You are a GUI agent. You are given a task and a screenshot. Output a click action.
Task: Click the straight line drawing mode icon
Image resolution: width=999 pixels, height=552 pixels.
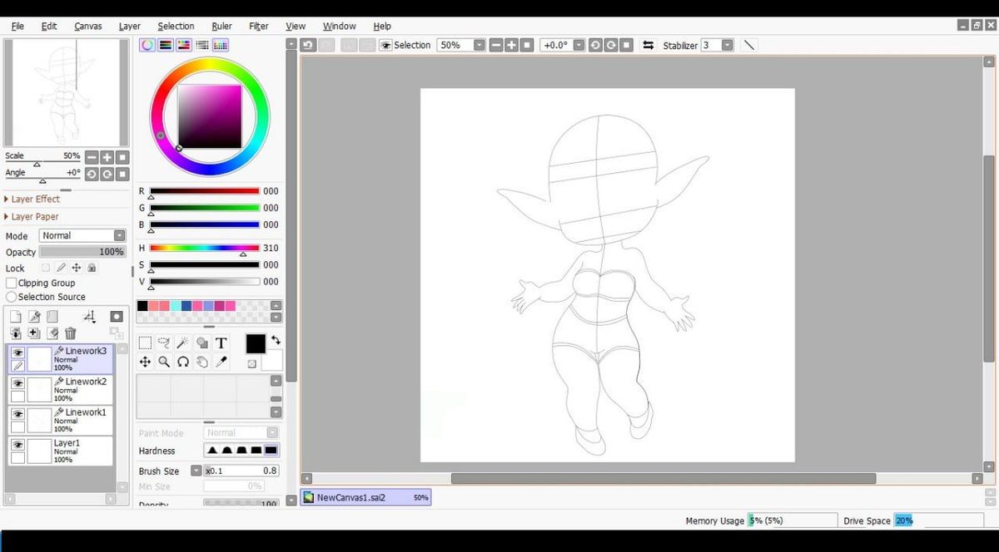tap(748, 45)
